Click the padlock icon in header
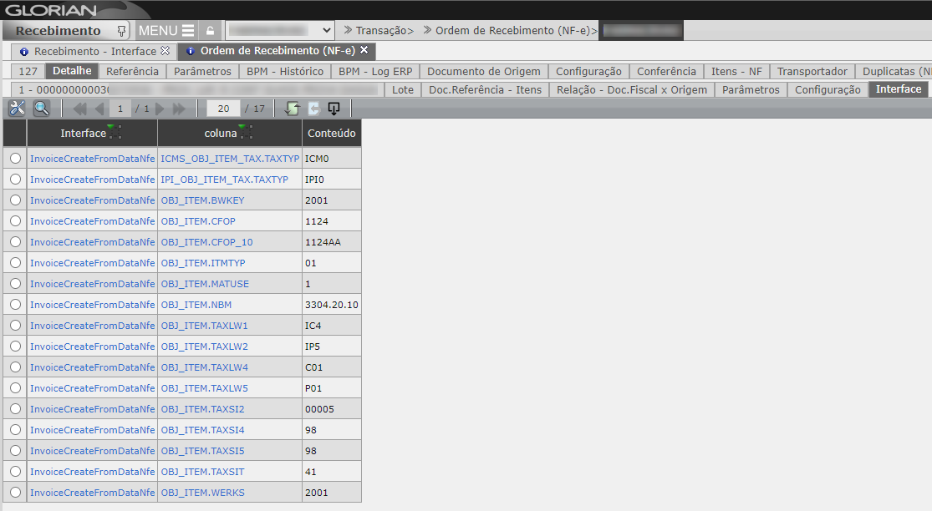The height and width of the screenshot is (511, 932). pos(210,31)
